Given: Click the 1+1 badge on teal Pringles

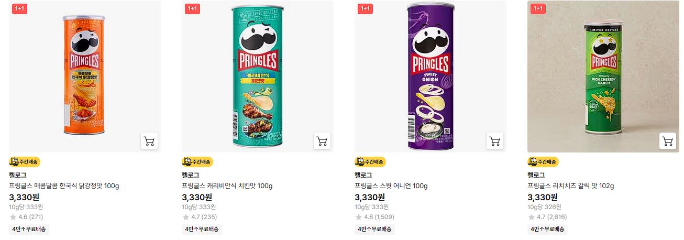Looking at the screenshot, I should (x=192, y=8).
